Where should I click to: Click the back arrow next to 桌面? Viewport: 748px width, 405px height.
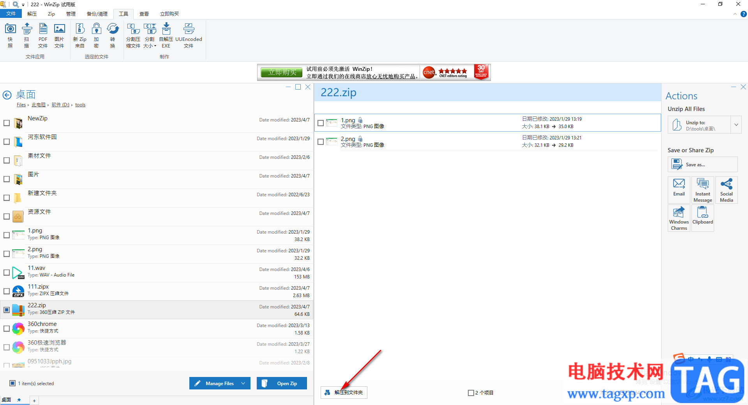(x=7, y=95)
